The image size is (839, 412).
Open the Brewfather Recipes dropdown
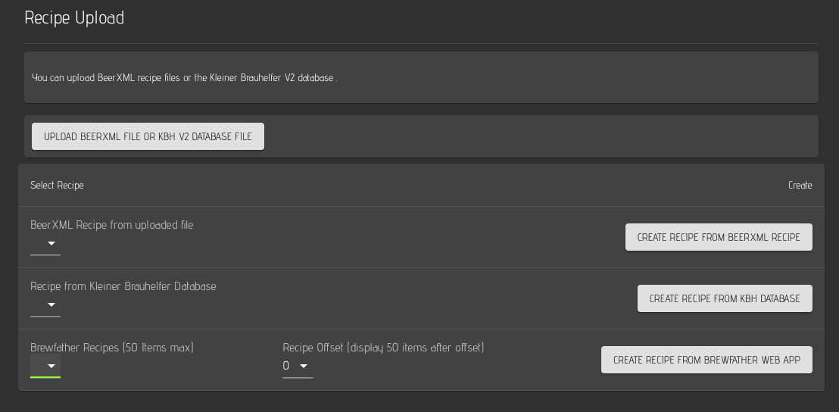[51, 366]
